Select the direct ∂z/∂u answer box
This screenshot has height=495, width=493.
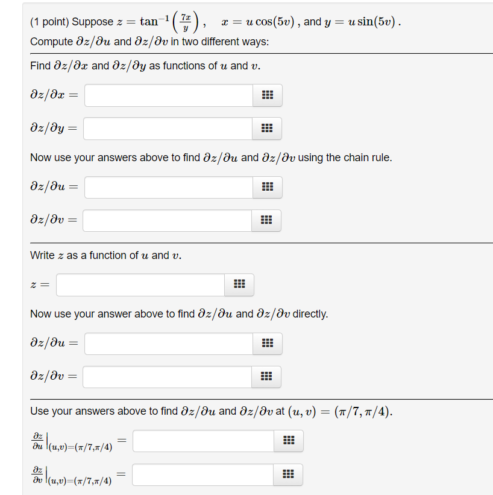(x=168, y=343)
